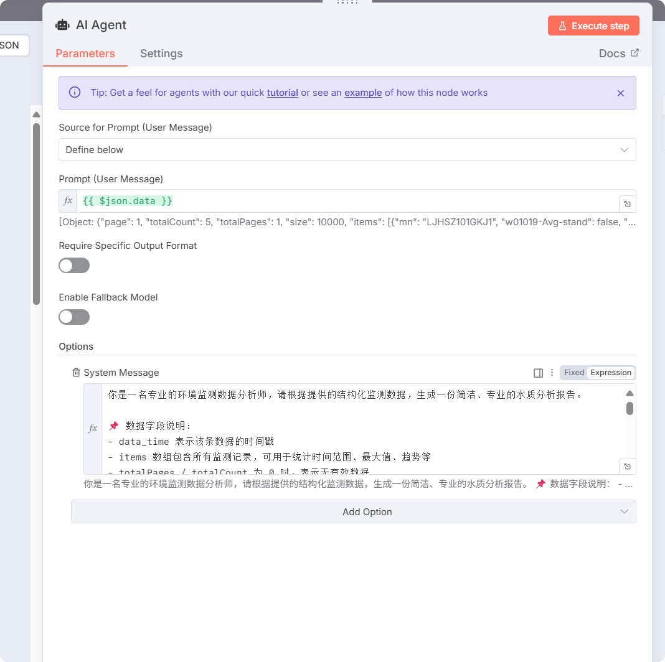Toggle Enable Fallback Model switch
The image size is (665, 662).
(x=74, y=317)
